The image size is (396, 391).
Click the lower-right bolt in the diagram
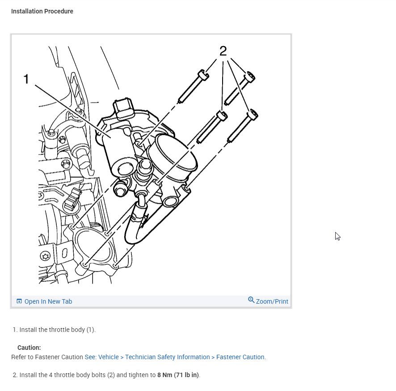[x=242, y=126]
